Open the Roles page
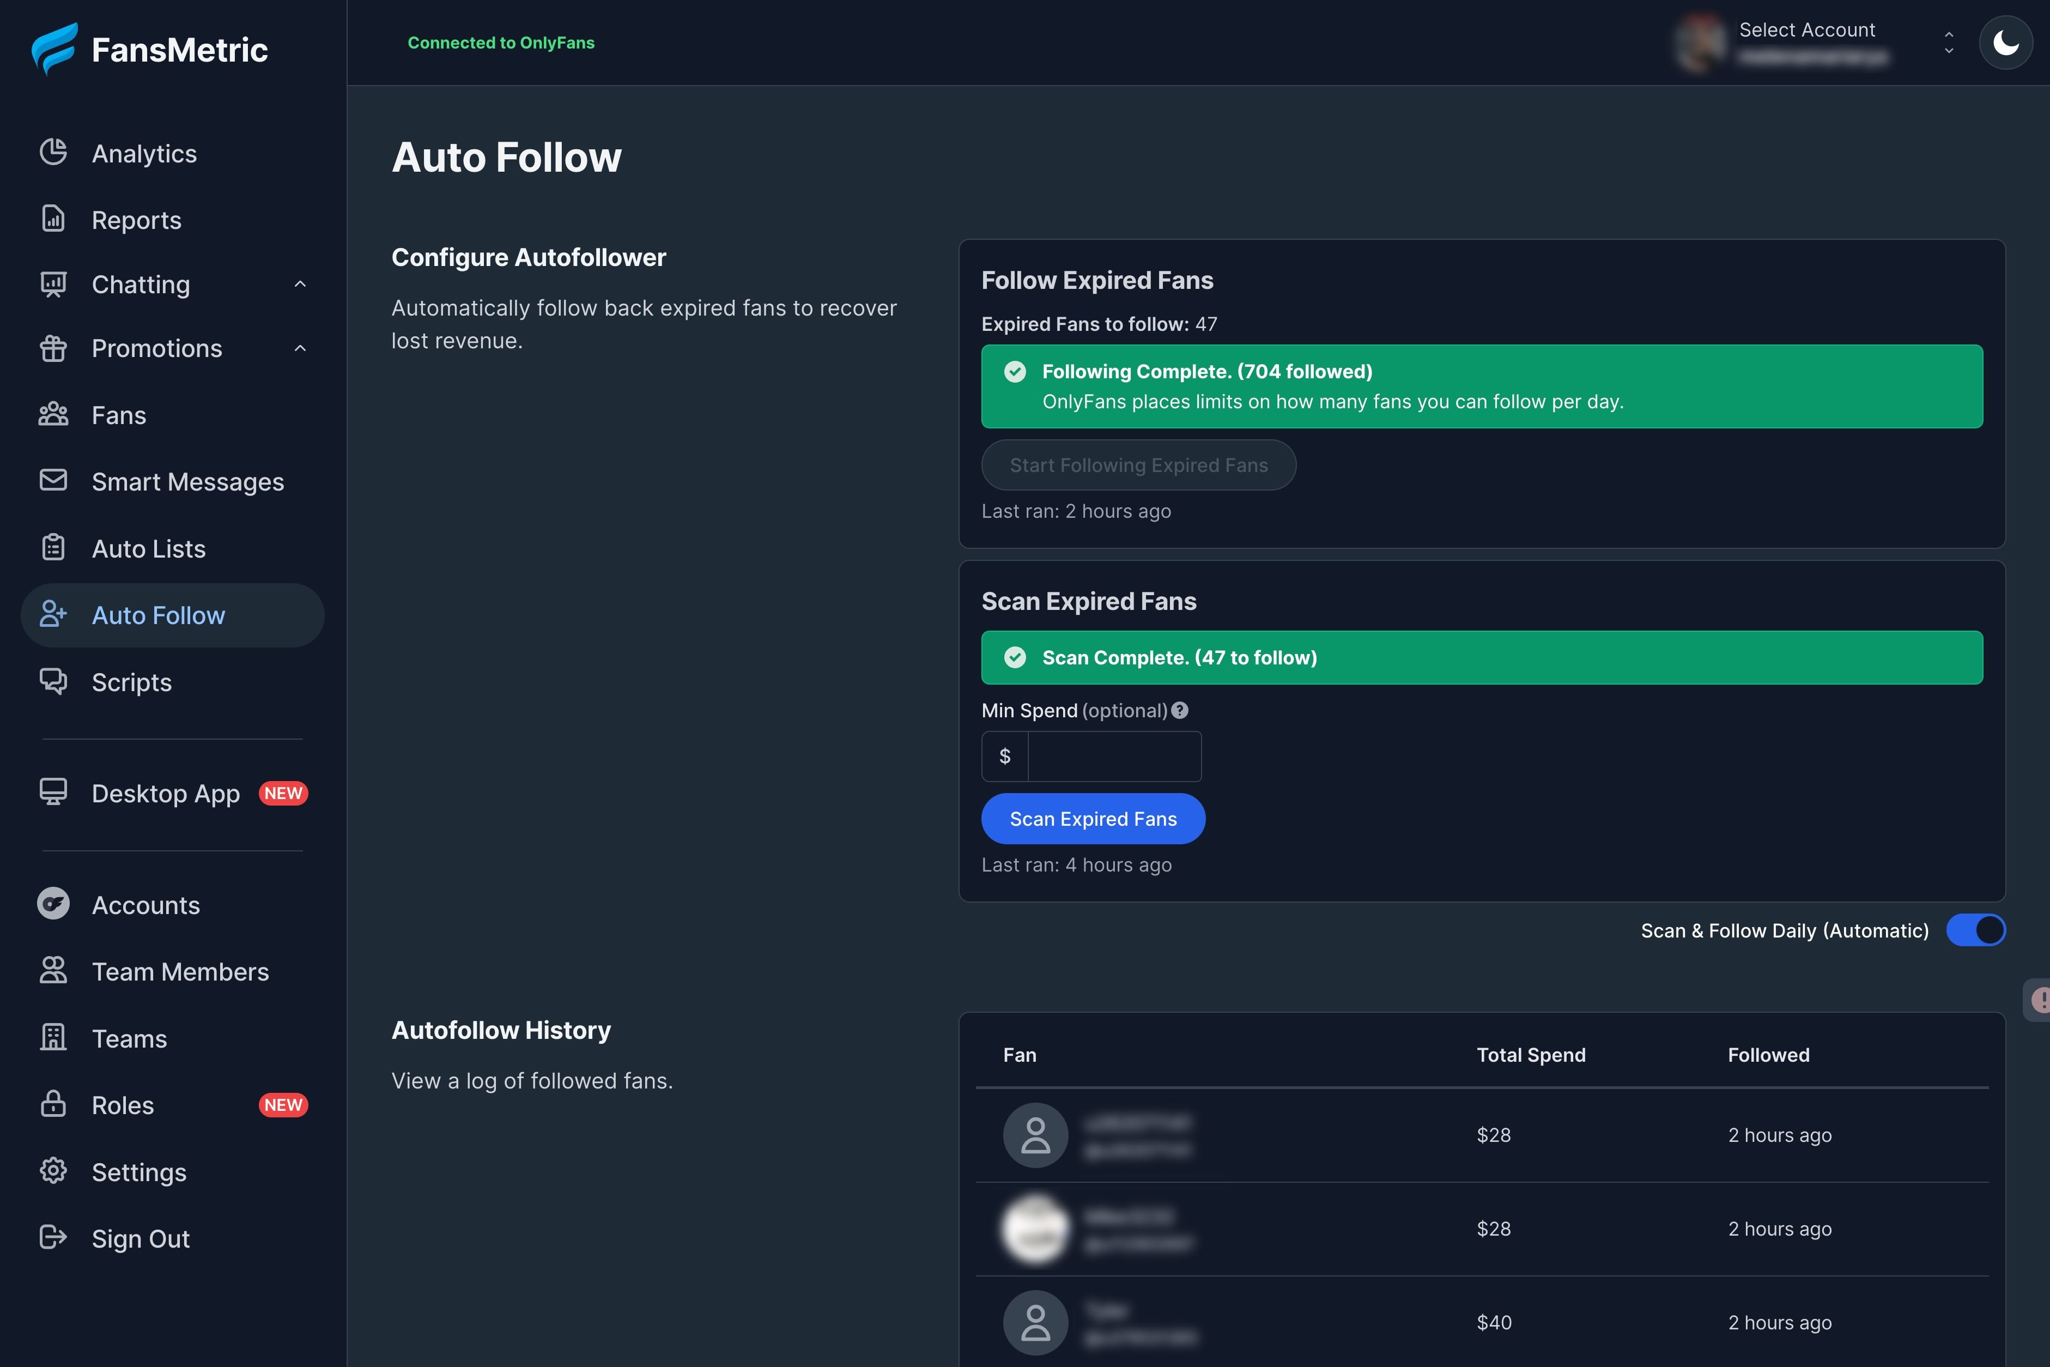2050x1367 pixels. 173,1105
